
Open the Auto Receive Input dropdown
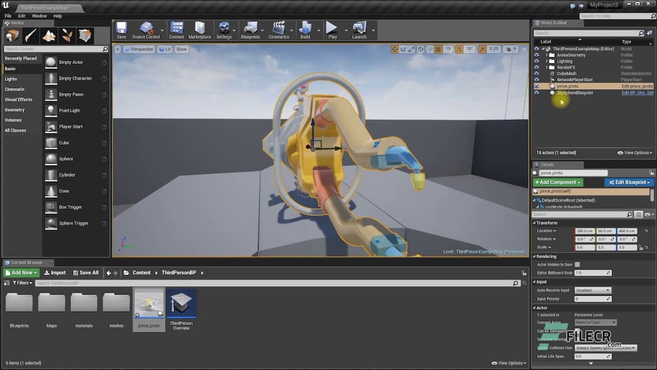point(593,290)
